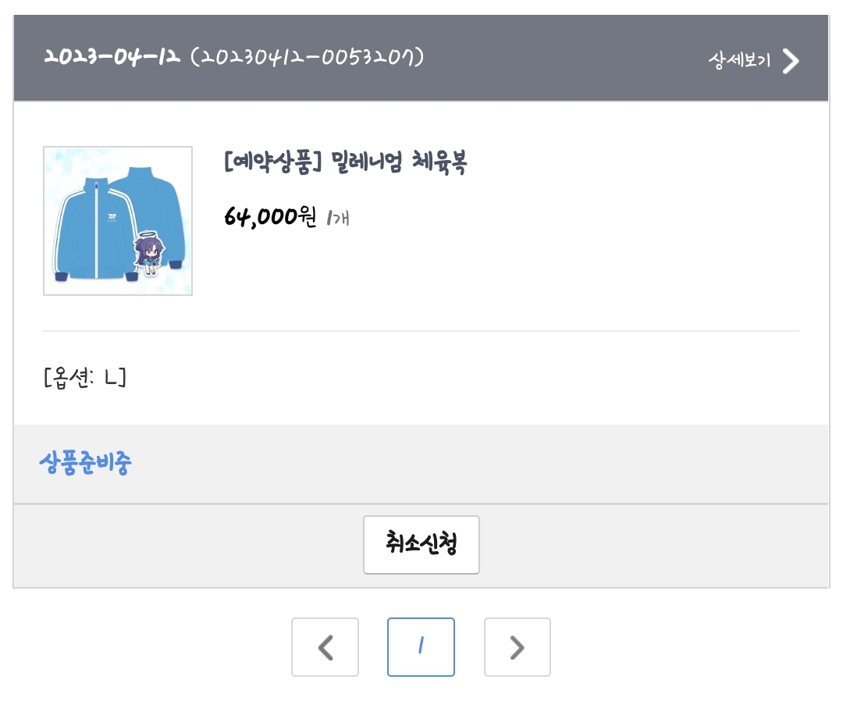Open order details via right chevron icon
The height and width of the screenshot is (701, 843).
(x=791, y=61)
